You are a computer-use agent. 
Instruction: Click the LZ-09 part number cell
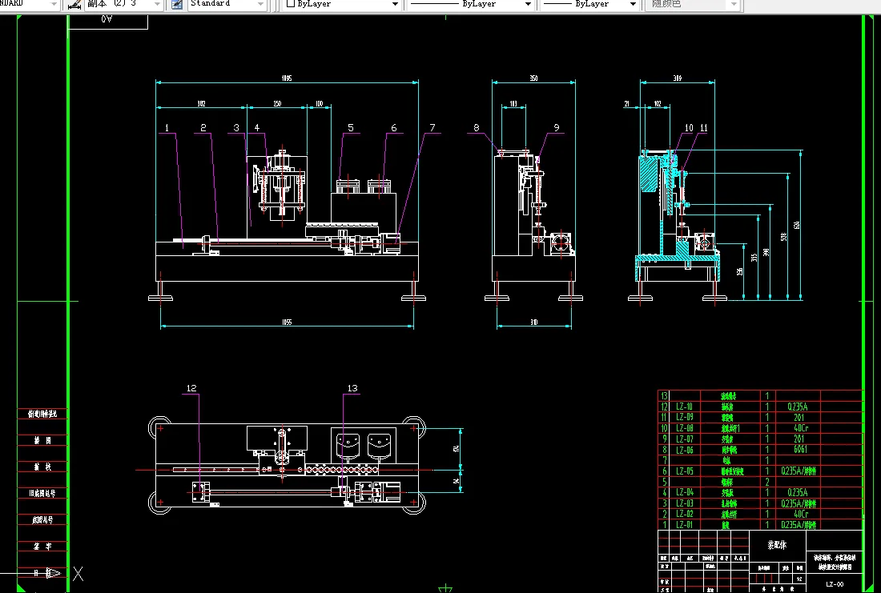tap(684, 417)
